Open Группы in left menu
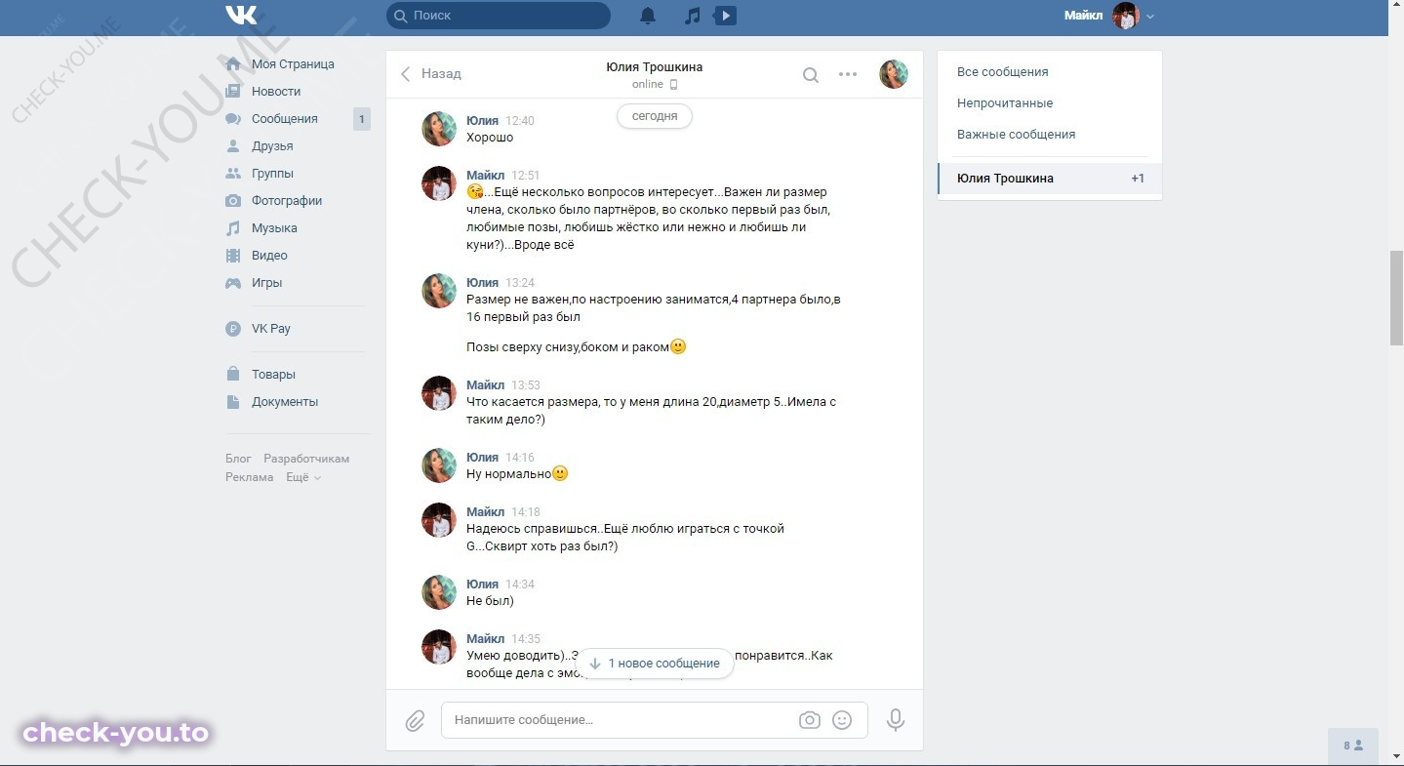The image size is (1404, 766). 272,174
